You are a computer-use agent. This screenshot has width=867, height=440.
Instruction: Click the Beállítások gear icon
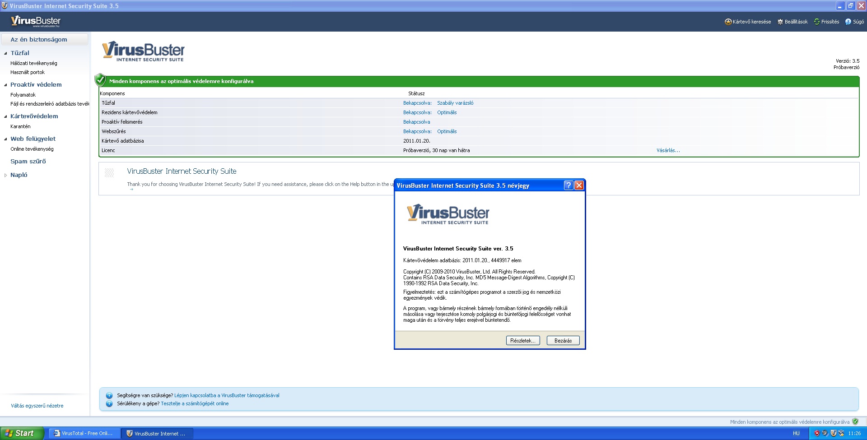tap(780, 22)
